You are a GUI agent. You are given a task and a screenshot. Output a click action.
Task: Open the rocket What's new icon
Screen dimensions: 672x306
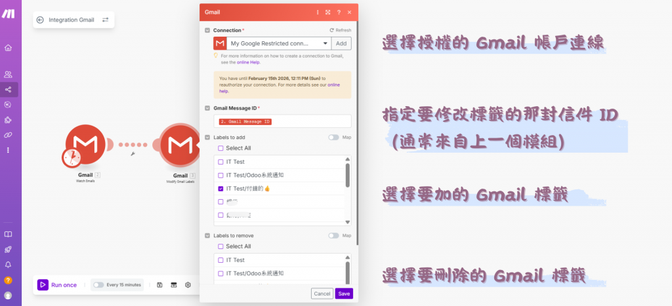click(8, 250)
